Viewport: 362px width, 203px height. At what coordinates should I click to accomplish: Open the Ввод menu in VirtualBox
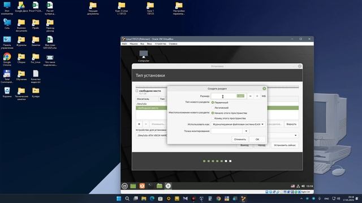point(149,44)
